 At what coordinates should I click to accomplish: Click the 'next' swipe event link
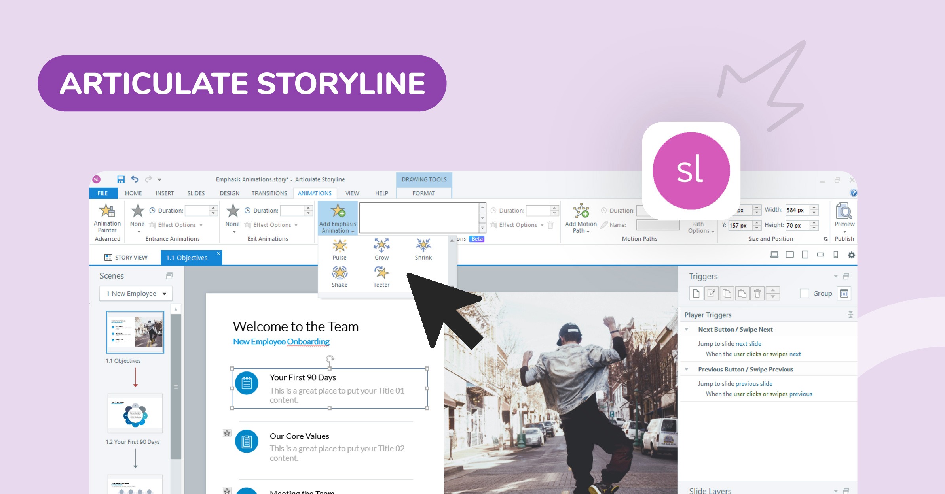tap(795, 354)
